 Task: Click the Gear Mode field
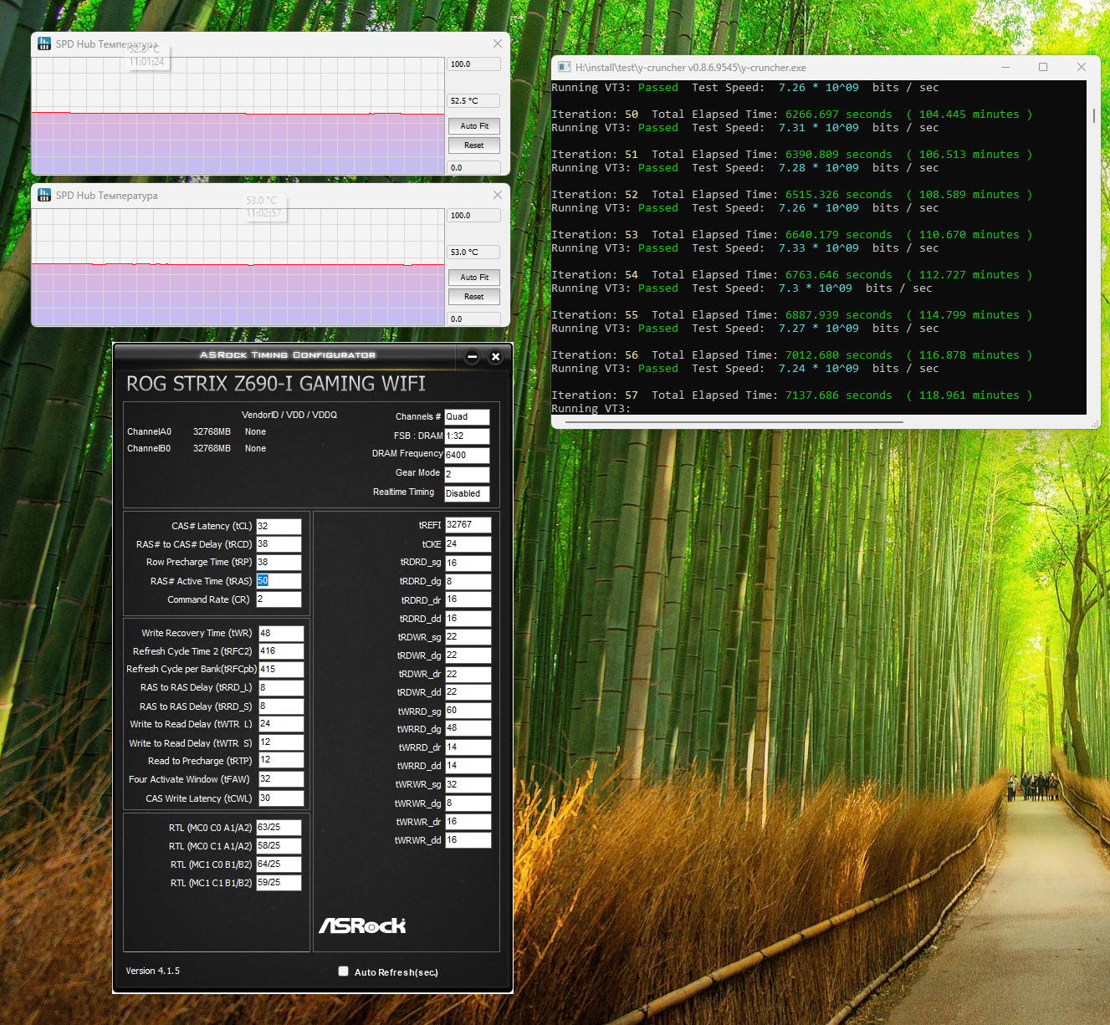467,474
